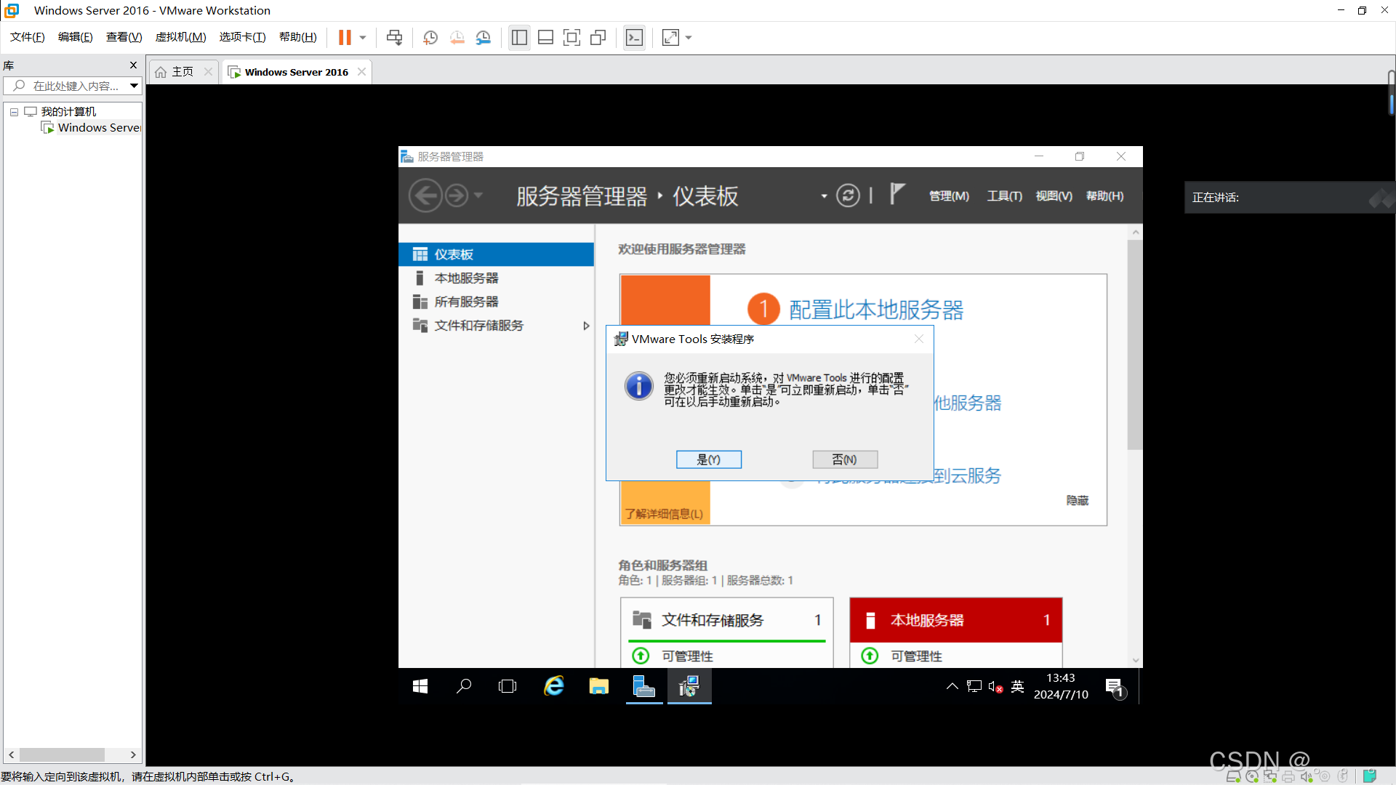Expand the 文件和存储服务 arrow
The width and height of the screenshot is (1396, 785).
[x=586, y=326]
